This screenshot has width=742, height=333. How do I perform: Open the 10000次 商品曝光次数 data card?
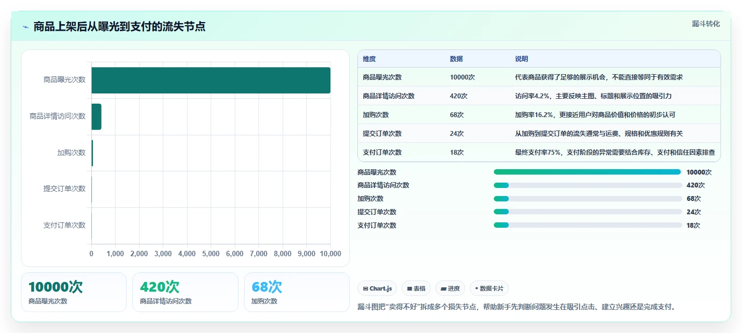74,292
